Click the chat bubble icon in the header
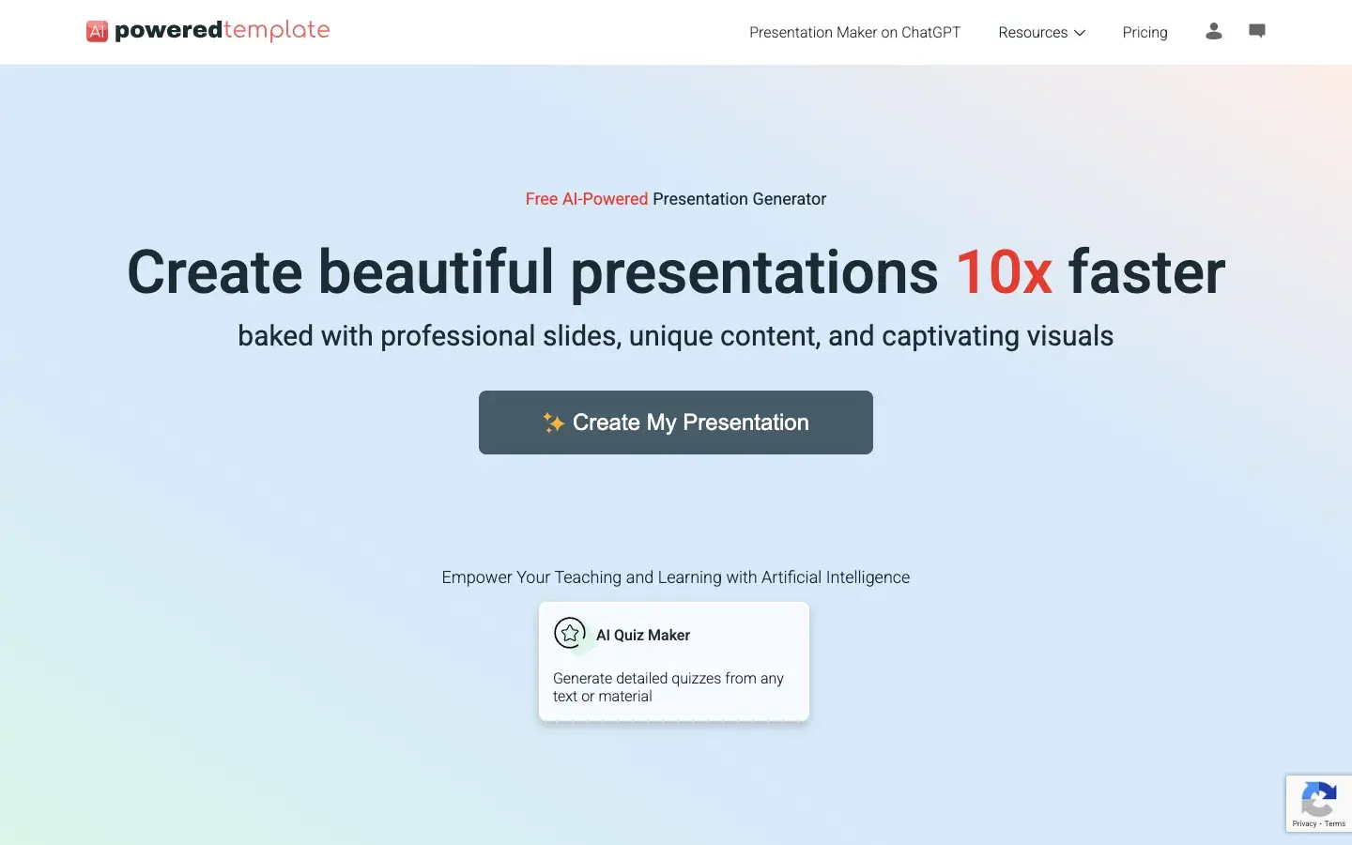This screenshot has height=845, width=1352. coord(1257,31)
